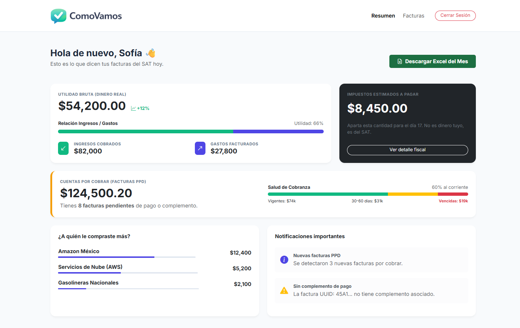Select the $8,450.00 estimated taxes figure
Viewport: 520px width, 328px height.
pyautogui.click(x=377, y=108)
